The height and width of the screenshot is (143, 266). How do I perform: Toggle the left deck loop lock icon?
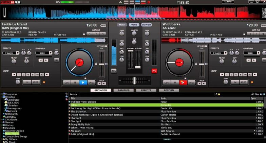point(44,82)
